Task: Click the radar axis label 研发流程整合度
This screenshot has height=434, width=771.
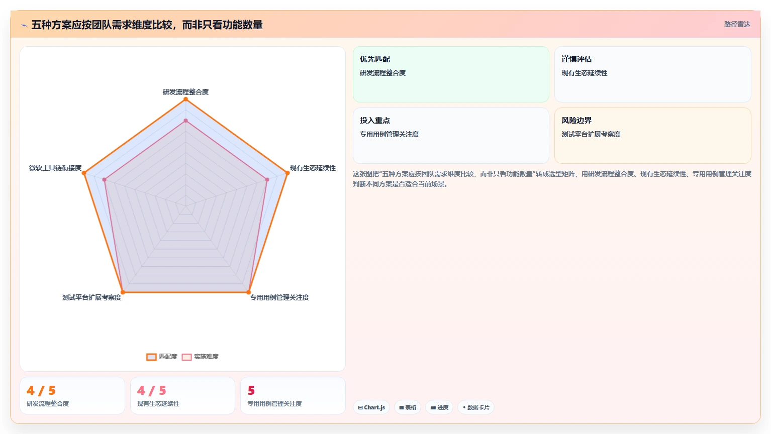Action: [185, 92]
